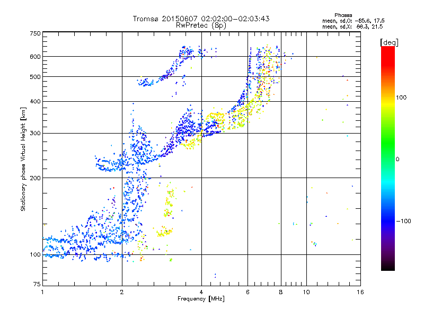This screenshot has width=424, height=318.
Task: Click the x-axis tick label '4'
Action: (x=201, y=292)
